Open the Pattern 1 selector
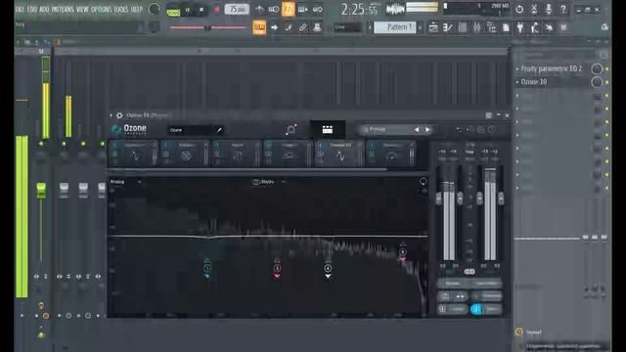 [x=395, y=27]
